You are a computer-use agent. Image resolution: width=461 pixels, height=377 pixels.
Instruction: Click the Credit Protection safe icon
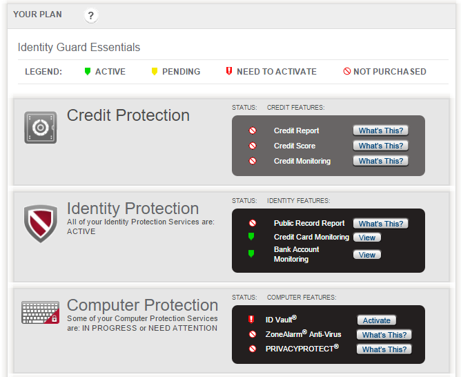[41, 128]
